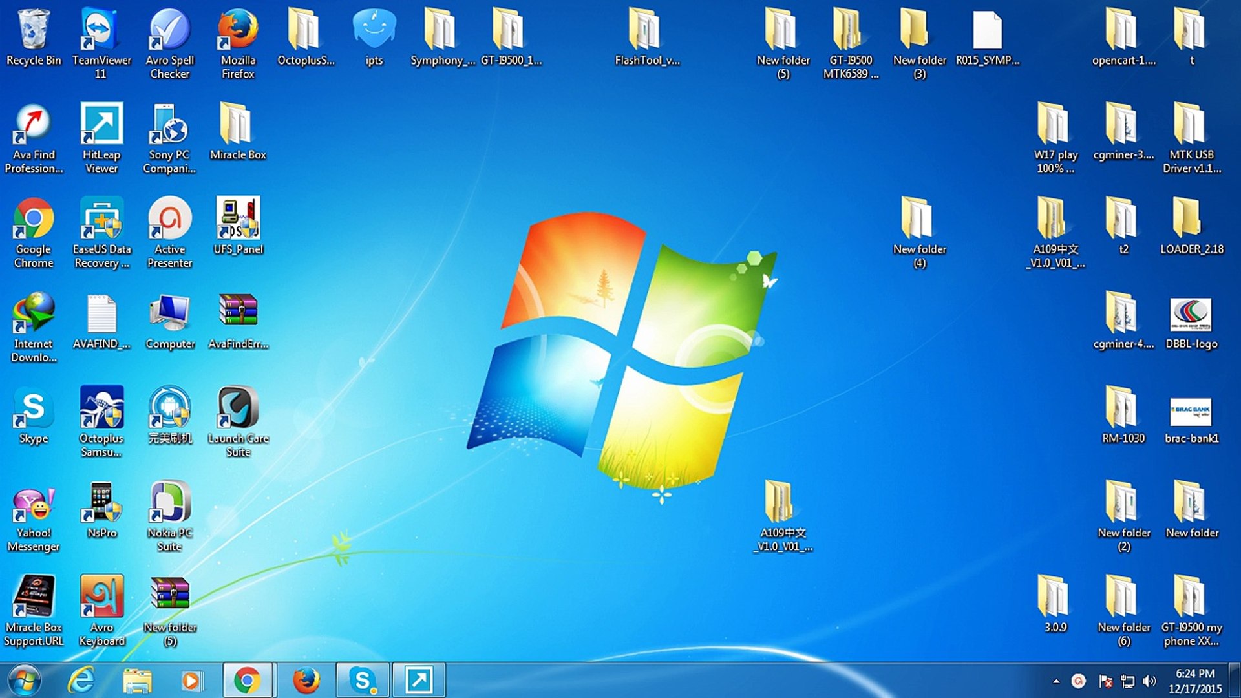
Task: Click the volume speaker tray icon
Action: [x=1149, y=681]
